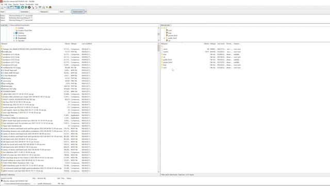Click the local tree vertical scrollbar

tap(158, 34)
